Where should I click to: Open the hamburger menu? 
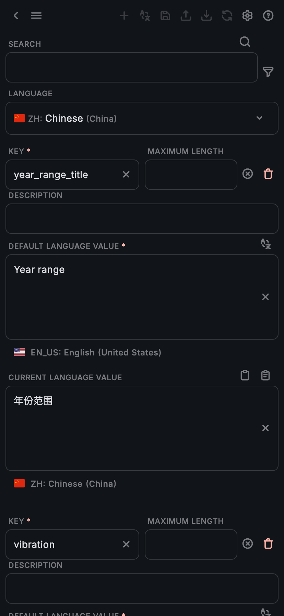click(x=36, y=15)
